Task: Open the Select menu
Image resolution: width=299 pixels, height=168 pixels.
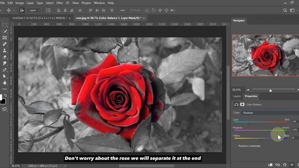Action: pyautogui.click(x=50, y=3)
